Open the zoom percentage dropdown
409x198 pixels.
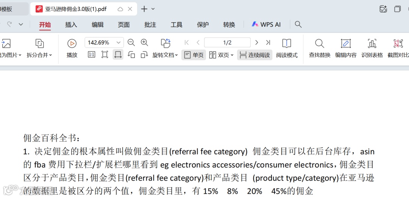point(119,42)
